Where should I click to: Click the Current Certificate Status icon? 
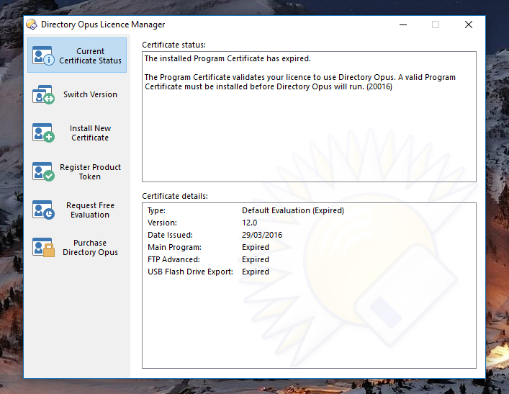pyautogui.click(x=42, y=56)
